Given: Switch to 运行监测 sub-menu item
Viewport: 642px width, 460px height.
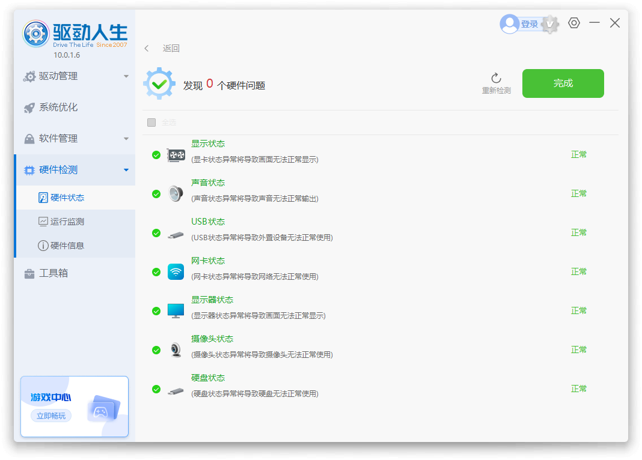Looking at the screenshot, I should 67,222.
